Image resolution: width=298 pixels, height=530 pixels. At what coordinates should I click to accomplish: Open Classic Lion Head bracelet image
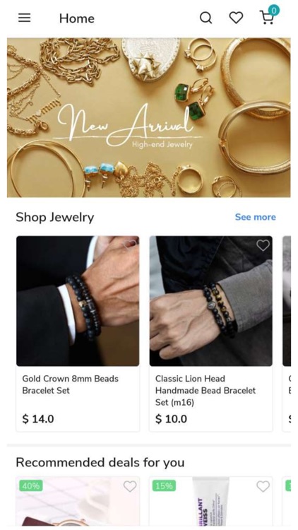click(211, 301)
